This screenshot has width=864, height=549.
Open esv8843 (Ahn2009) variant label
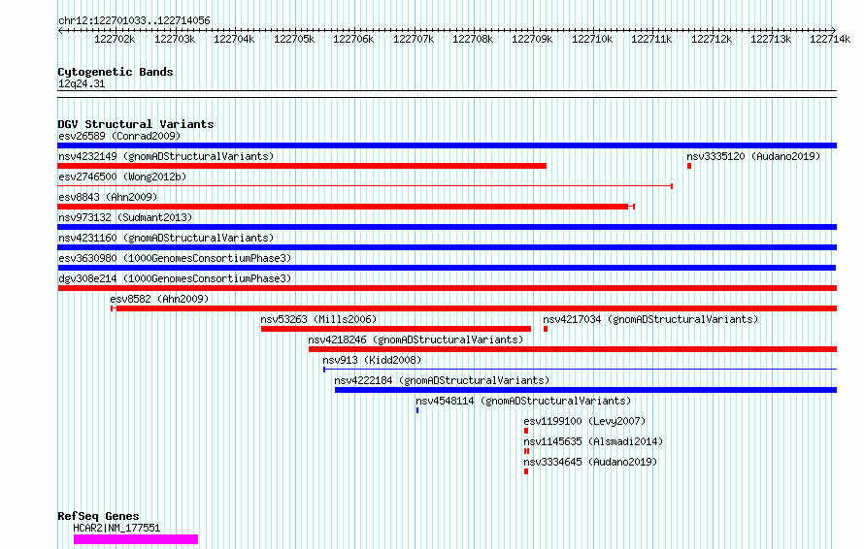pyautogui.click(x=108, y=197)
